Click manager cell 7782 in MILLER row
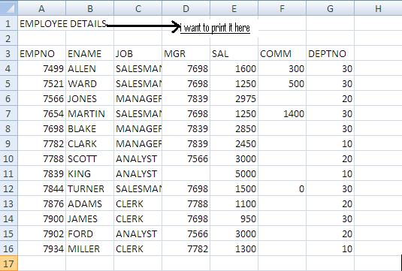The height and width of the screenshot is (271, 402). [186, 248]
